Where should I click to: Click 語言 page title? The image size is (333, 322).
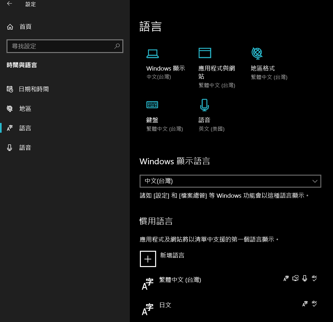pyautogui.click(x=151, y=27)
